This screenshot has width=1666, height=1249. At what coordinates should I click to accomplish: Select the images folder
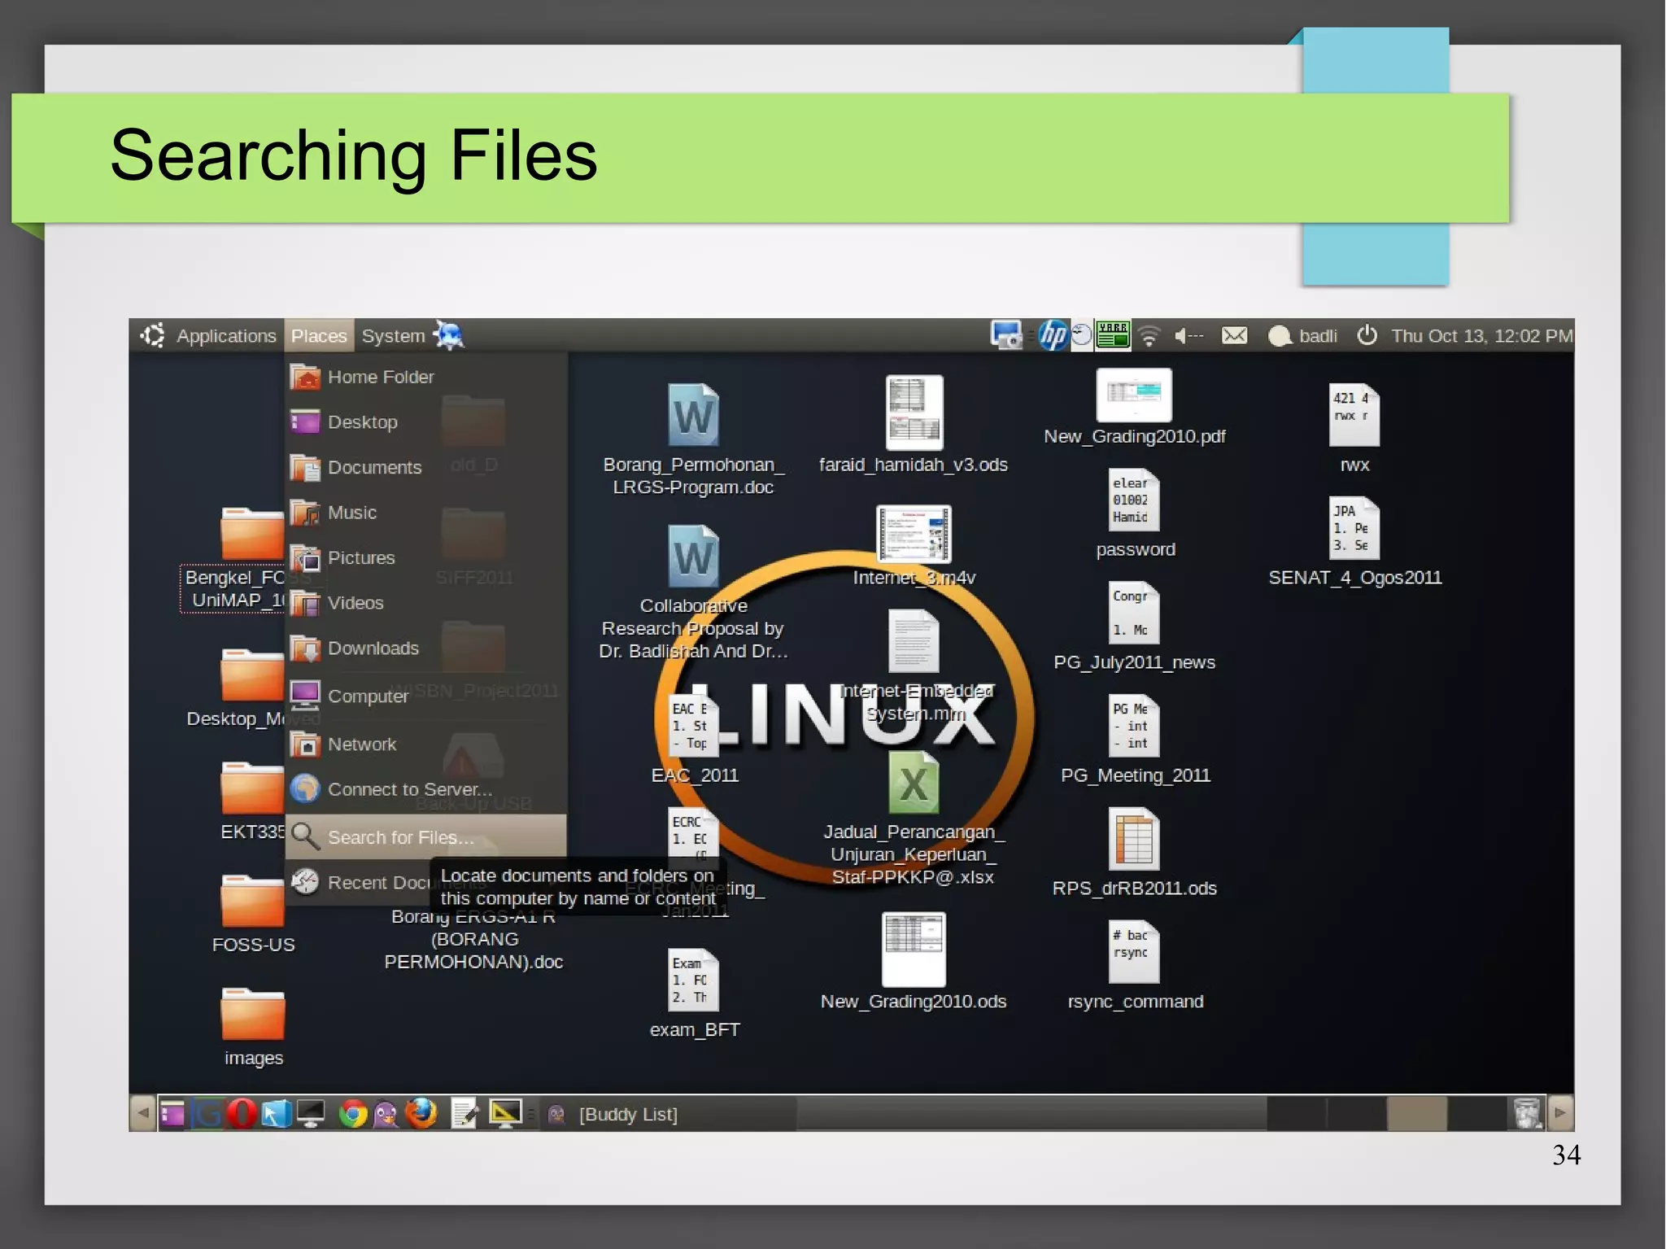point(253,1014)
